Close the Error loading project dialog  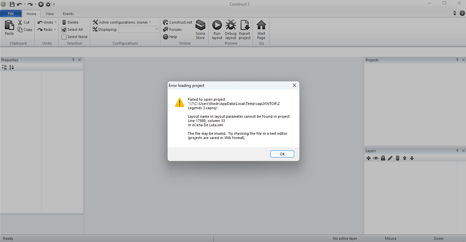pos(294,85)
